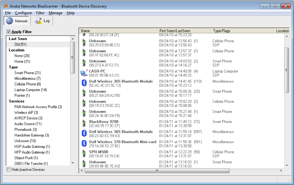The width and height of the screenshot is (294, 185).
Task: Filter by Laptop Computer (14) type
Action: [31, 90]
